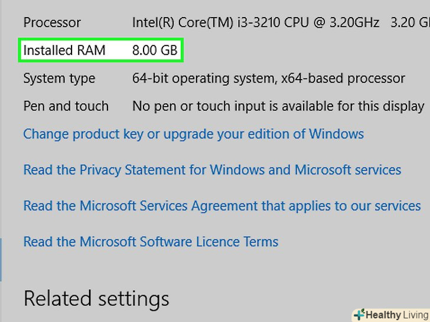Select the Installed RAM label
This screenshot has height=322, width=430.
[x=64, y=50]
